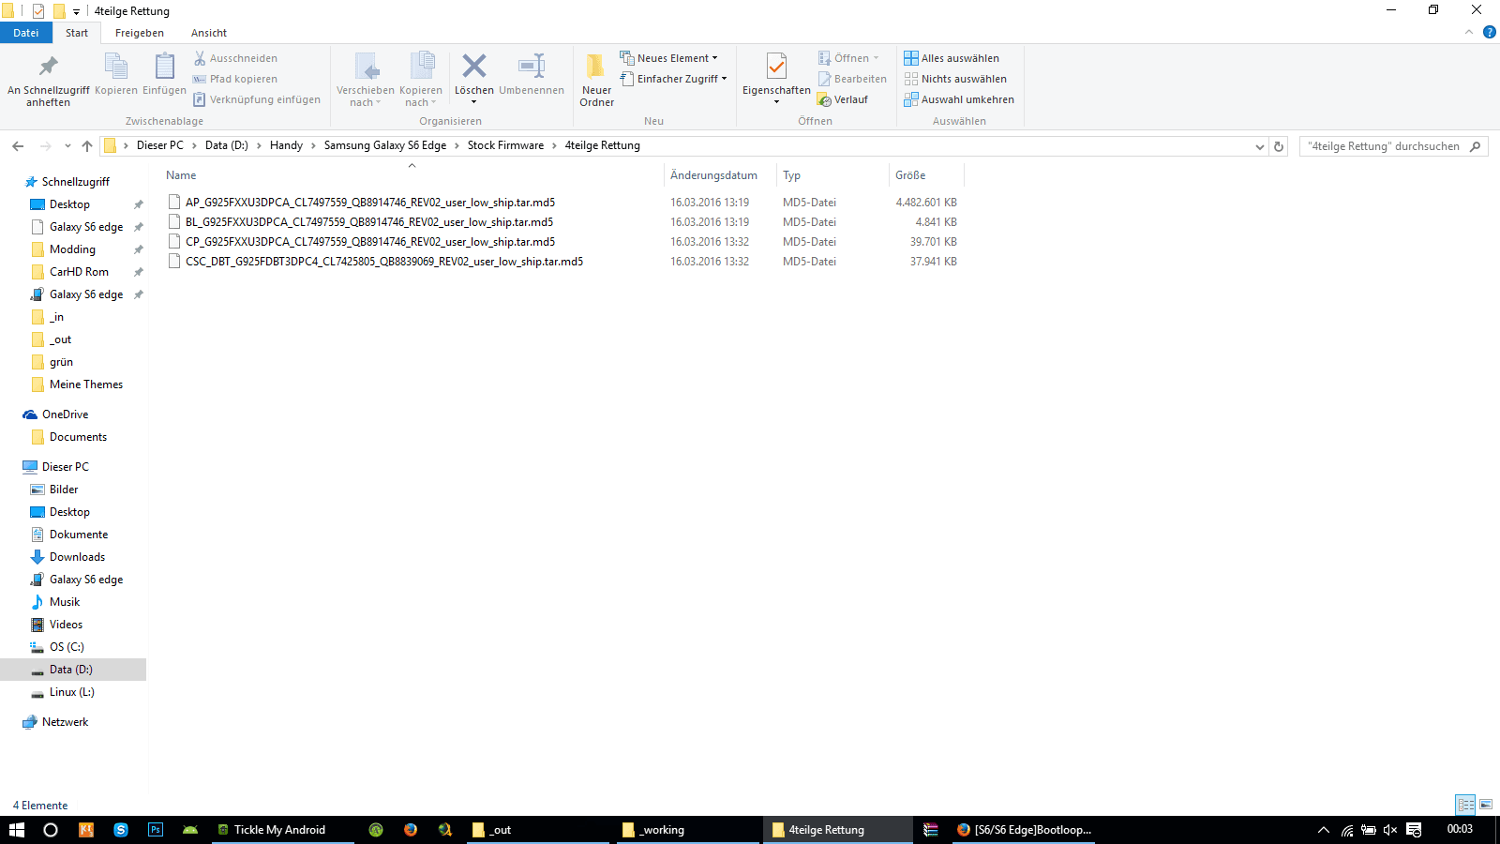Open Verschieben nach menu
This screenshot has height=844, width=1500.
(366, 81)
